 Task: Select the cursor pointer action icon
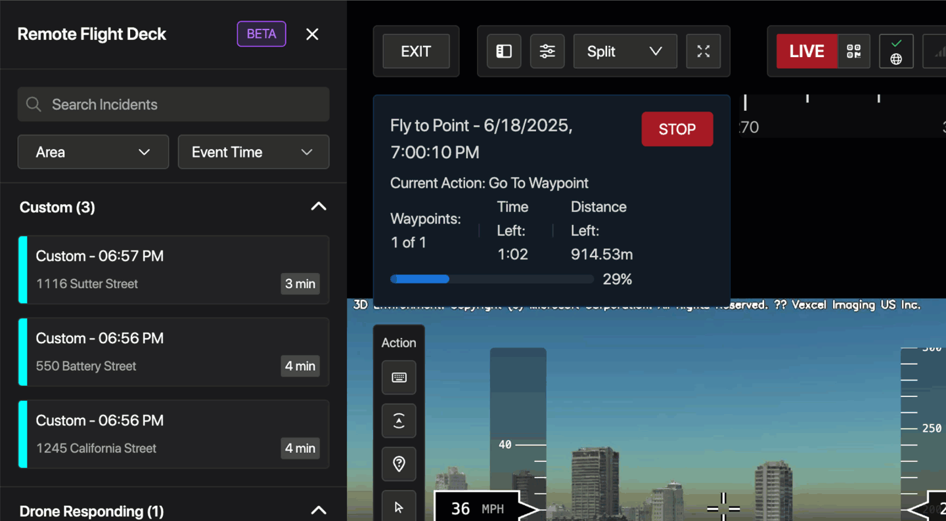tap(399, 506)
